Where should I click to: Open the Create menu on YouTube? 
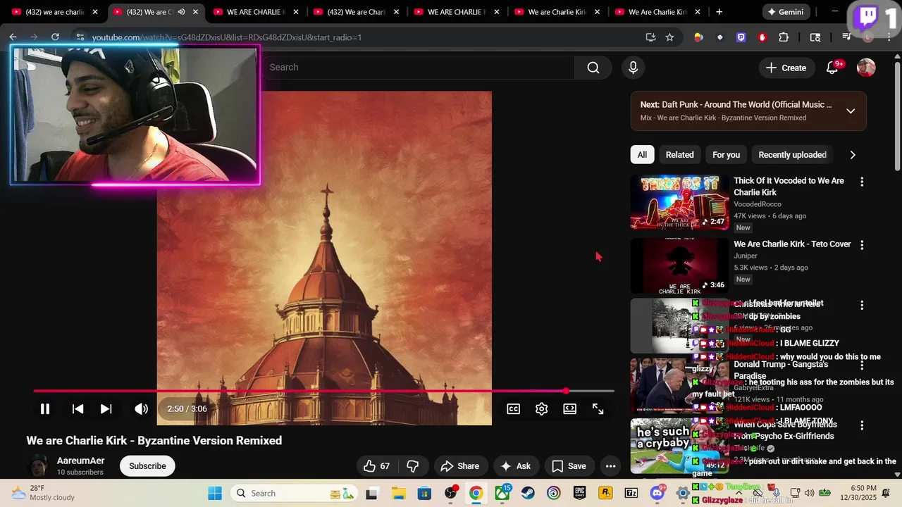point(786,68)
